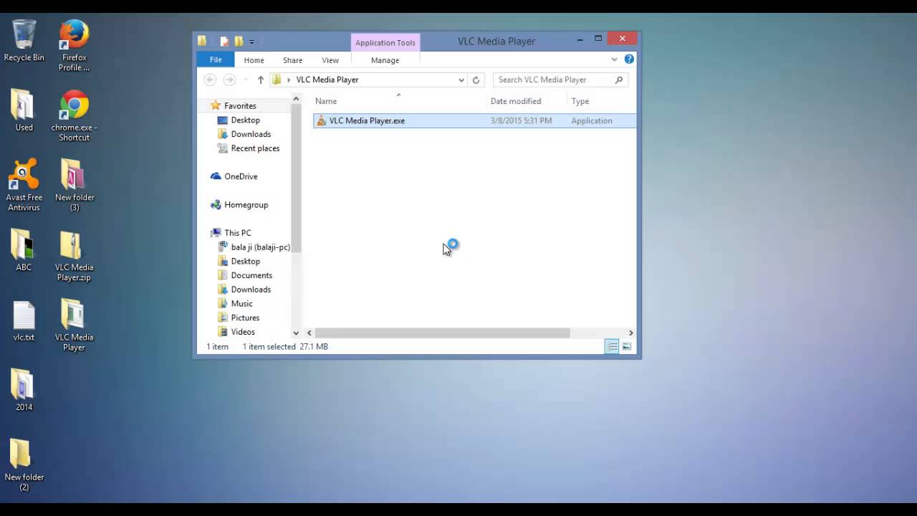Select the chrome.exe Shortcut desktop icon

(x=74, y=116)
